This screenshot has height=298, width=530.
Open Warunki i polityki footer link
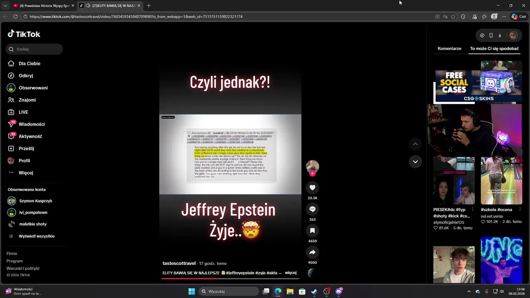(x=23, y=269)
